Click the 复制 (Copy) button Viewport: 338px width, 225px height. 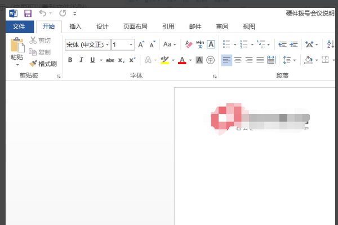[40, 52]
